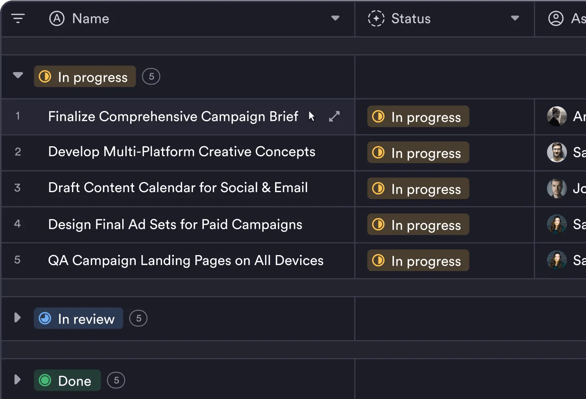586x399 pixels.
Task: Click the Name column text-type icon
Action: coord(57,18)
